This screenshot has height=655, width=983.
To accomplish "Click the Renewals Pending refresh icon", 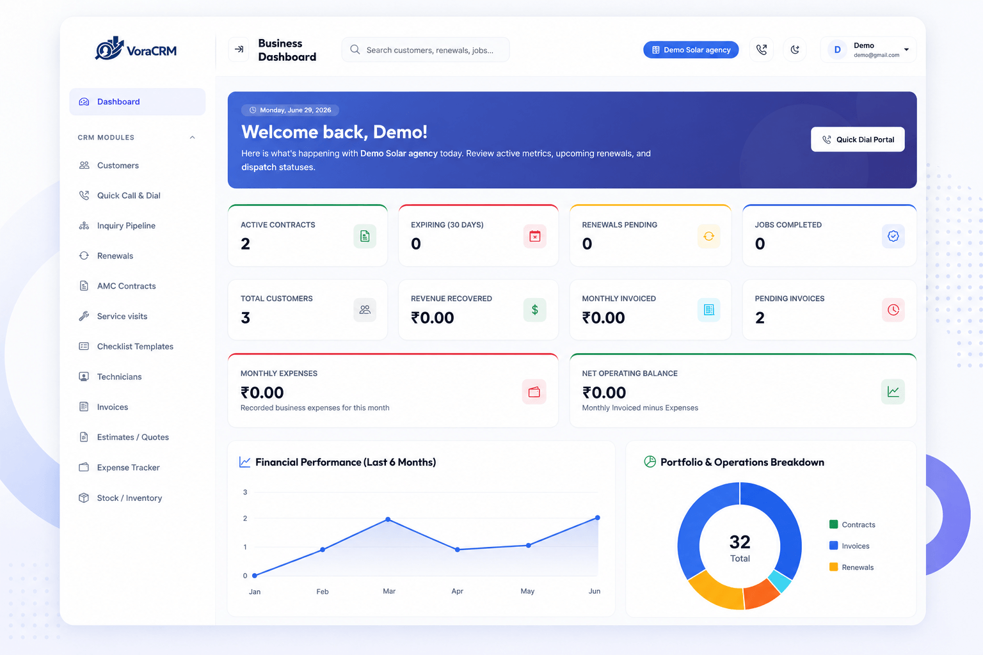I will (709, 237).
